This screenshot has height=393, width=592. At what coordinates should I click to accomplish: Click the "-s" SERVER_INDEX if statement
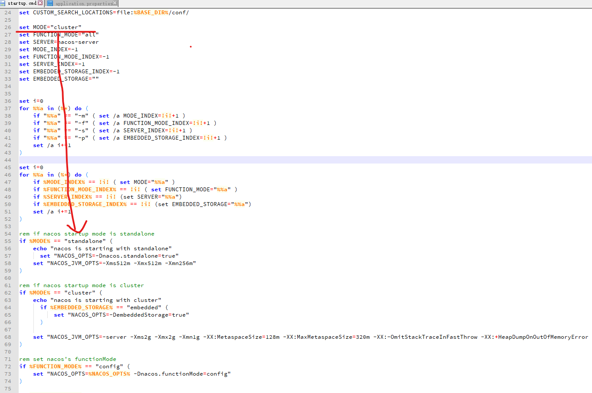click(x=112, y=131)
